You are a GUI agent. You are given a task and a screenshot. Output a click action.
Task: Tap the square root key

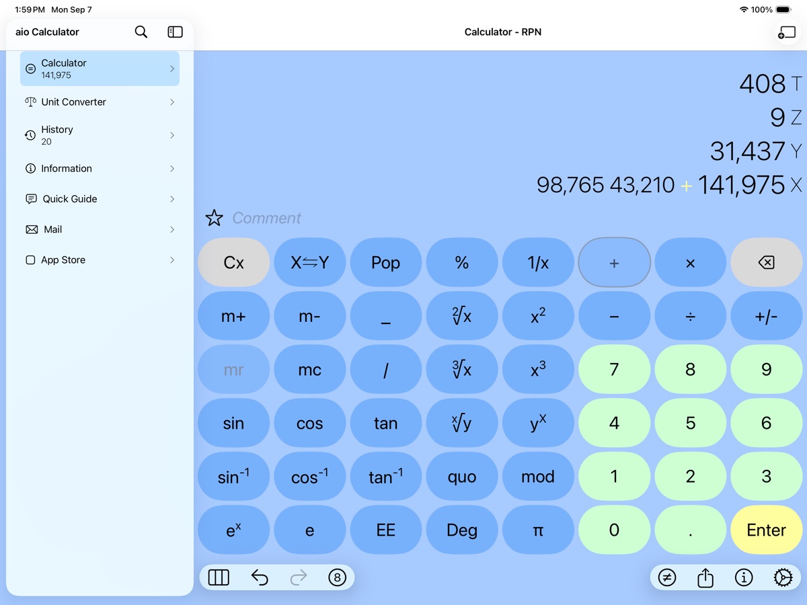click(x=462, y=316)
